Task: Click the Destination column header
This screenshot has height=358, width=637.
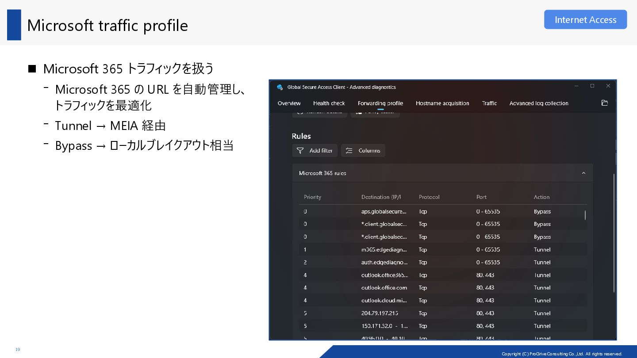Action: click(x=381, y=197)
